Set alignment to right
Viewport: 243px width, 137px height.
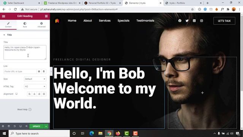[39, 94]
